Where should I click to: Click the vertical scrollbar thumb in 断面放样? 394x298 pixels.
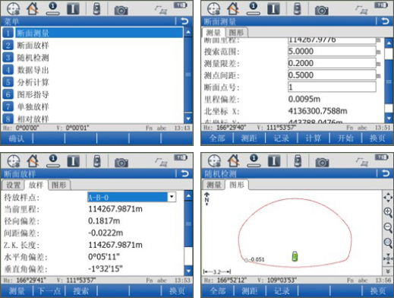coord(188,223)
